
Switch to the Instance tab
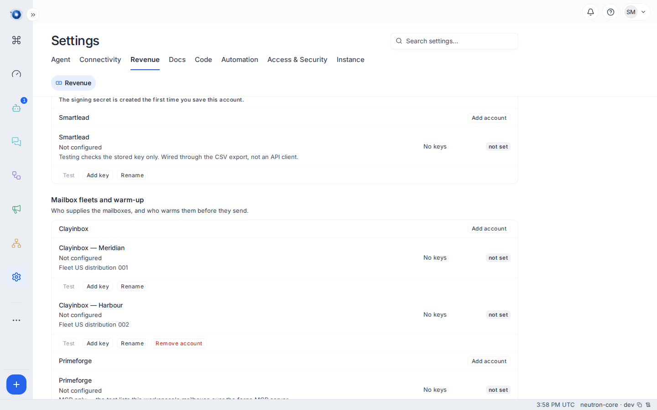pyautogui.click(x=350, y=60)
